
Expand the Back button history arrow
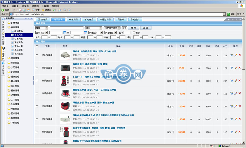coord(11,10)
